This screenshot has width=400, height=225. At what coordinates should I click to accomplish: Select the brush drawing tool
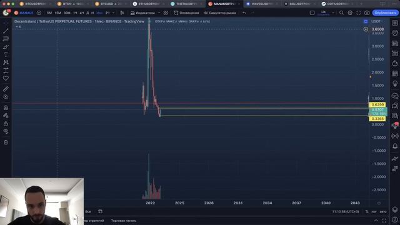coord(6,47)
